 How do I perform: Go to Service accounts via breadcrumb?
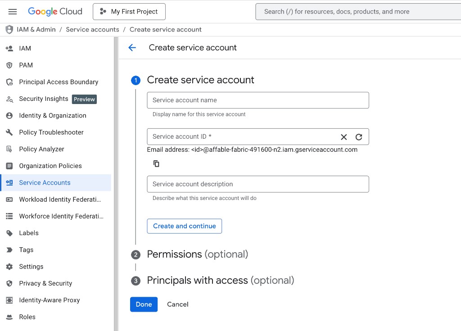coord(92,29)
